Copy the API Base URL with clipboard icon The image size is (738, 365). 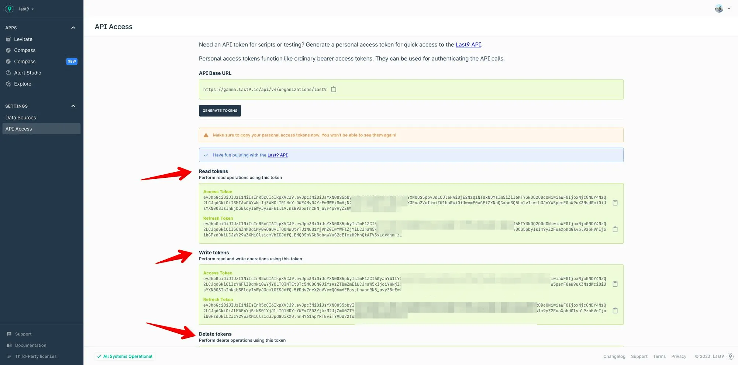pos(334,89)
